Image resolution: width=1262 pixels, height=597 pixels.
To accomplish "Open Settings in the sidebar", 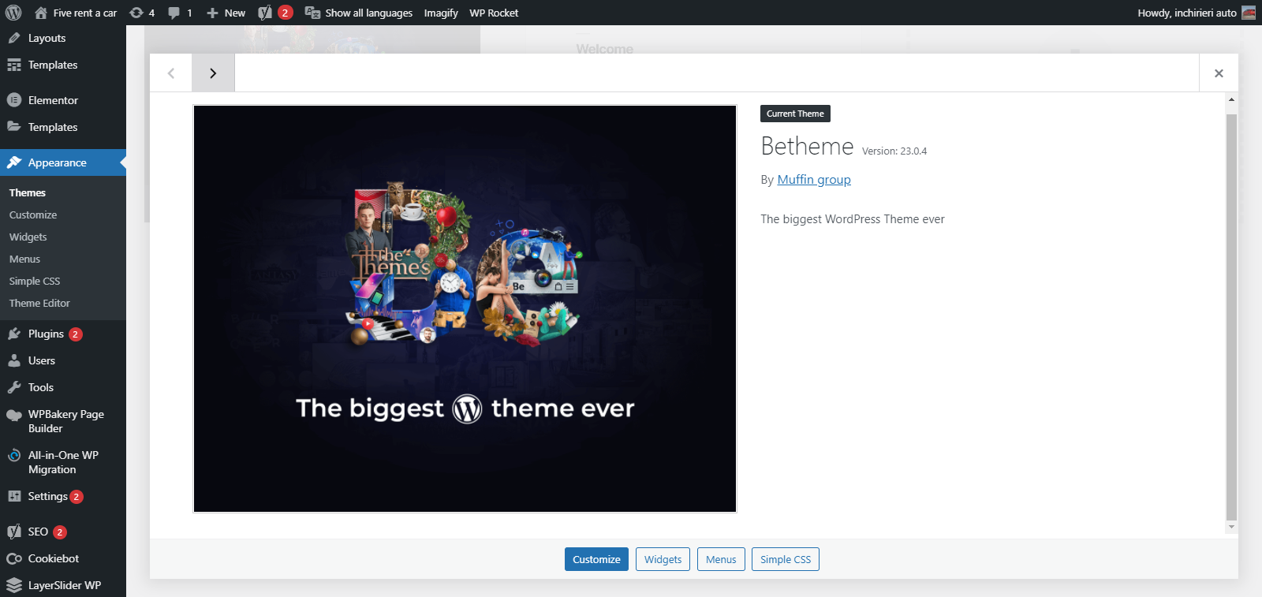I will 63,496.
